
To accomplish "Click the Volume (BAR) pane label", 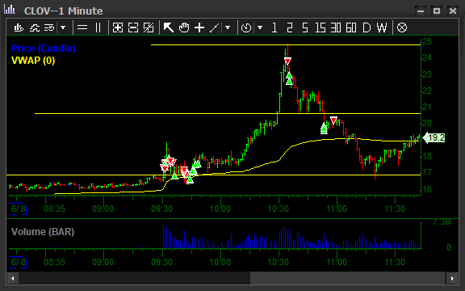I will 43,232.
